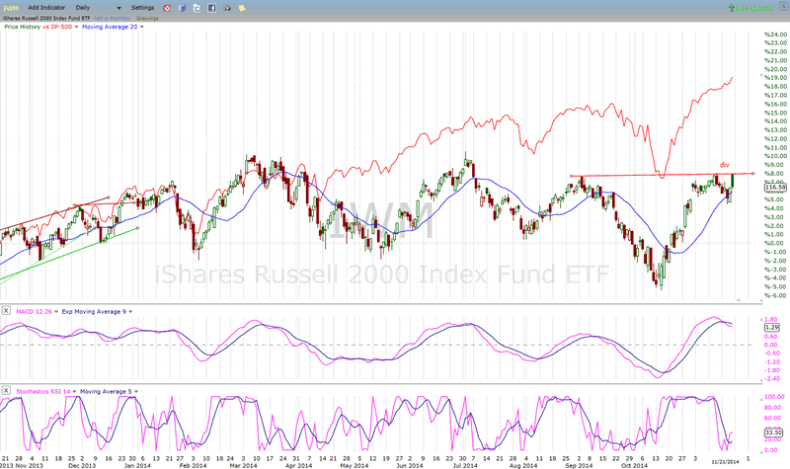Click the blue book icon in toolbar

(182, 8)
